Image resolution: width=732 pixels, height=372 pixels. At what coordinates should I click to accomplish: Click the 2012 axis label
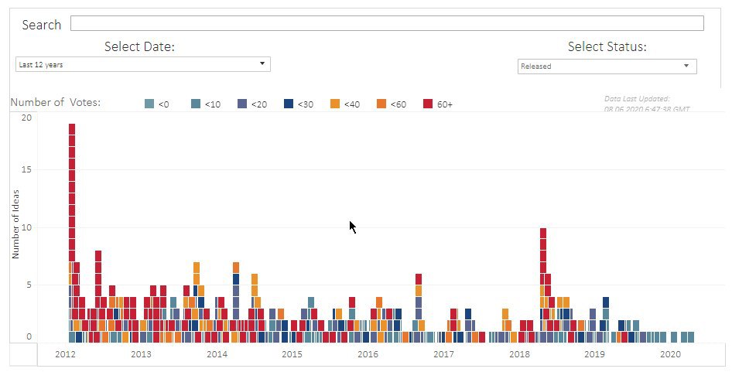[65, 354]
